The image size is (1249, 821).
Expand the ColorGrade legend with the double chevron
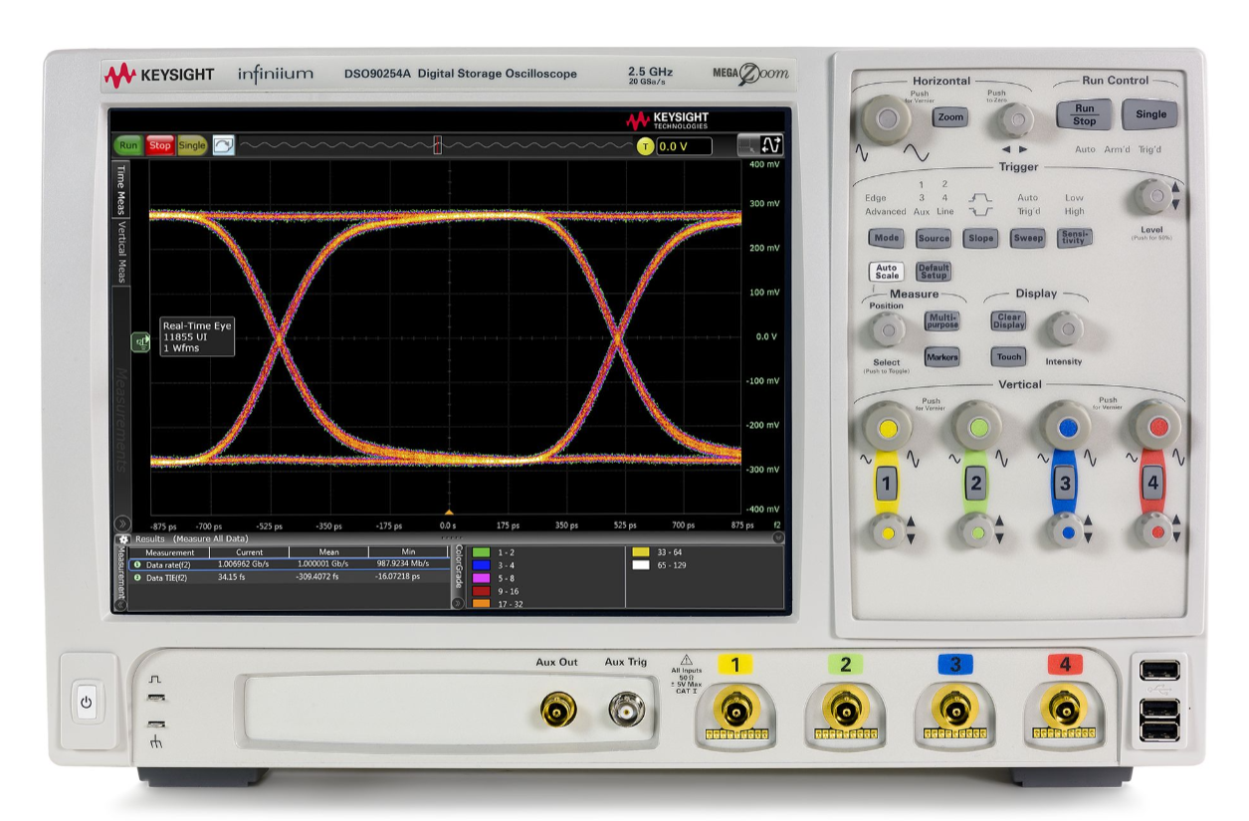point(458,602)
